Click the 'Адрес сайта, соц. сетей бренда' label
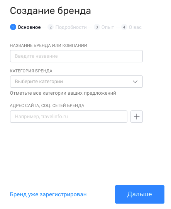The width and height of the screenshot is (171, 209). click(47, 105)
